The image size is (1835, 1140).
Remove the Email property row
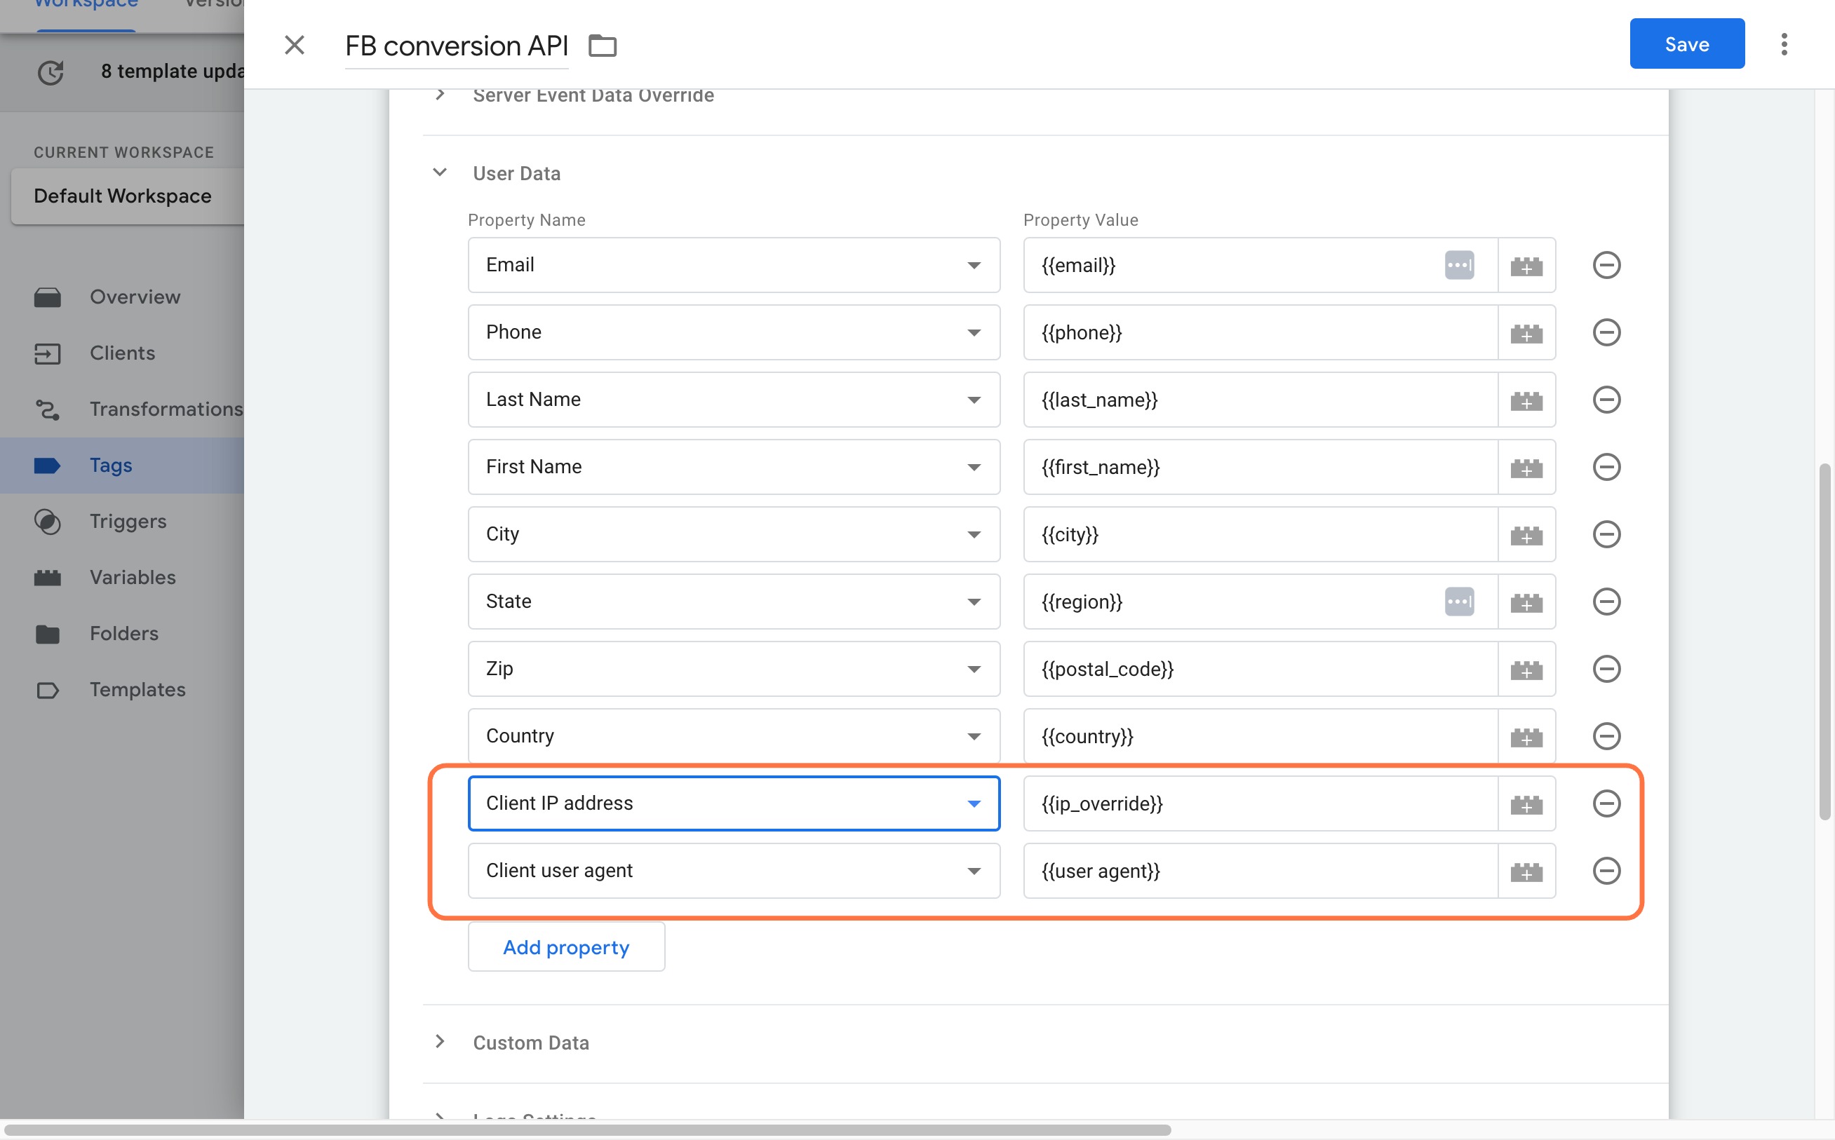pos(1606,266)
